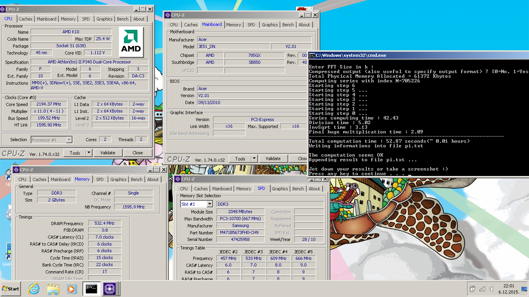Select Caches tab in the SPD window
Screen dimensions: 529x297
click(x=201, y=189)
